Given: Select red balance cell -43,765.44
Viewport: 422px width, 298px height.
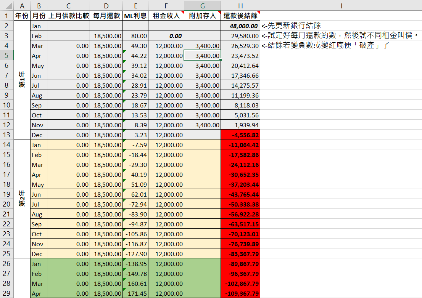Looking at the screenshot, I should tap(240, 194).
